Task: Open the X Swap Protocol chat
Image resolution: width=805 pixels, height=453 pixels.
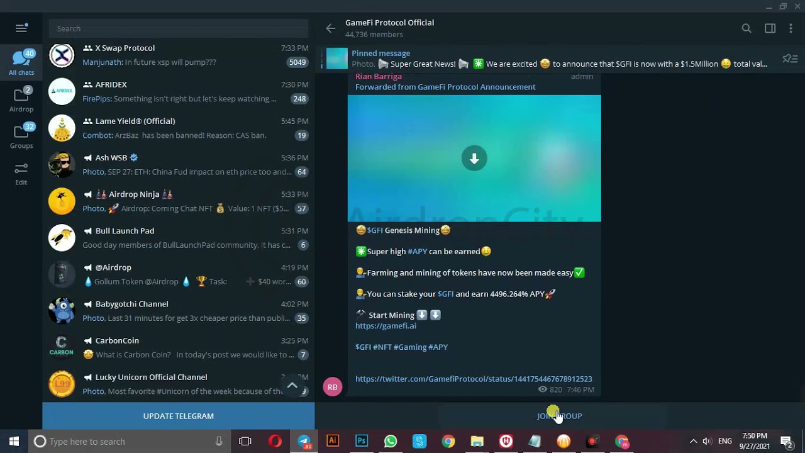Action: pos(179,55)
